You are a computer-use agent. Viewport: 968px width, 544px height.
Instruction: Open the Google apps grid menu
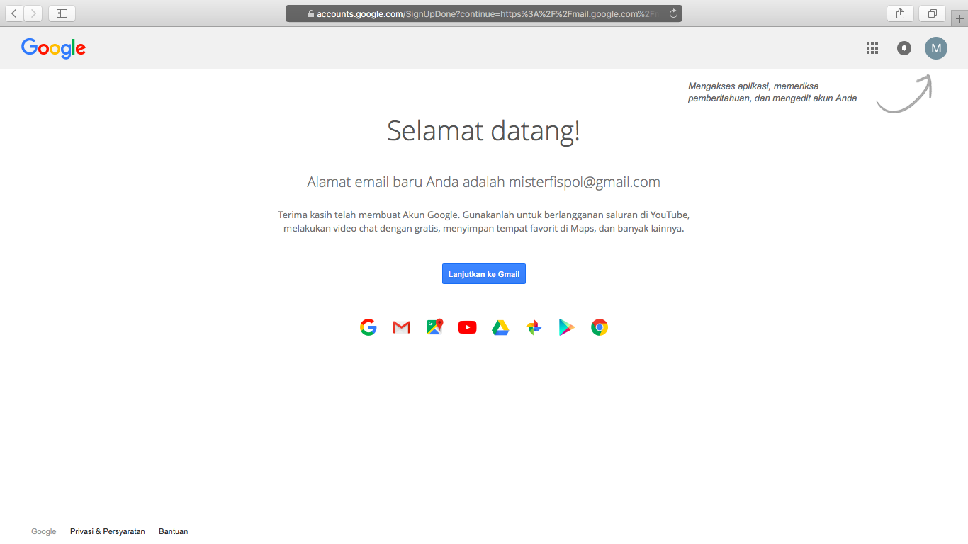coord(872,48)
